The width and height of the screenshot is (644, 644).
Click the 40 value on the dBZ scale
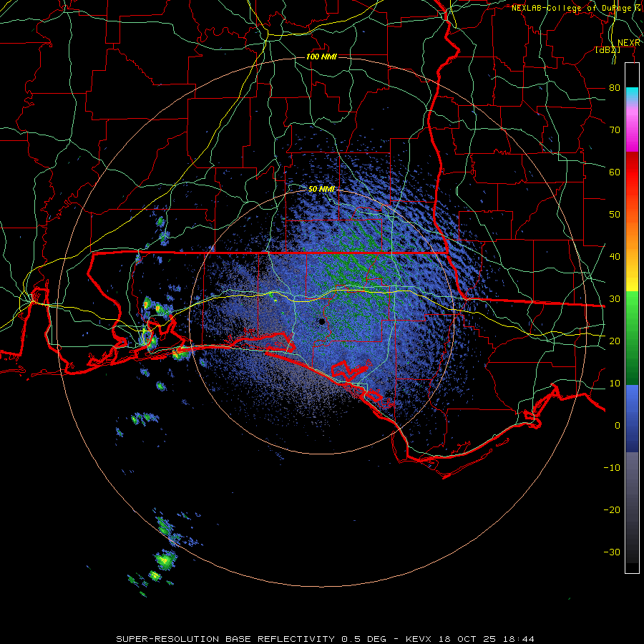point(615,256)
